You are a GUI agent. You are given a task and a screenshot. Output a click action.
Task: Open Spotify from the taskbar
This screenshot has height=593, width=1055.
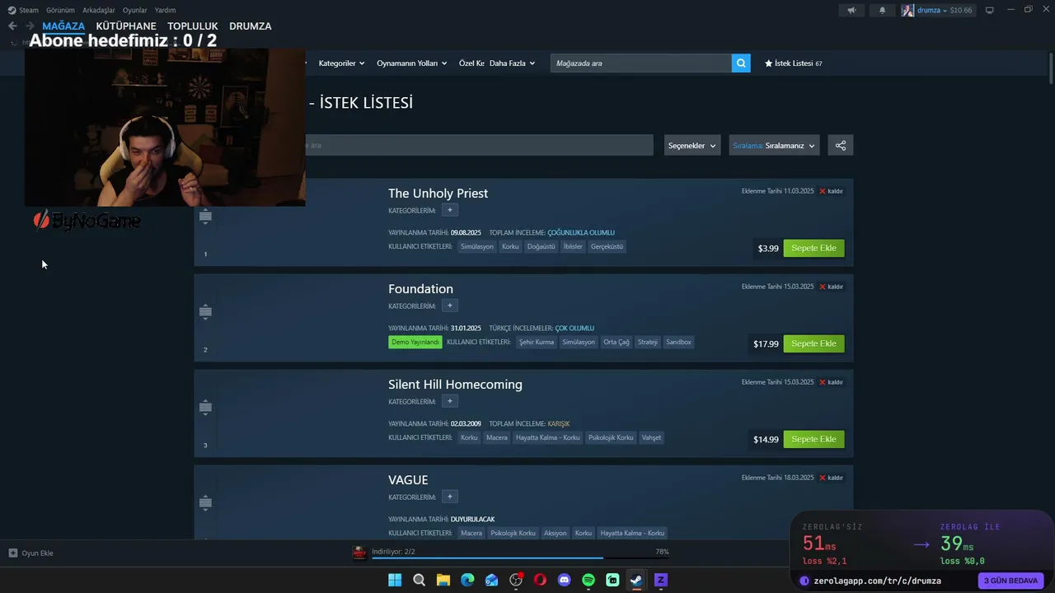click(588, 580)
